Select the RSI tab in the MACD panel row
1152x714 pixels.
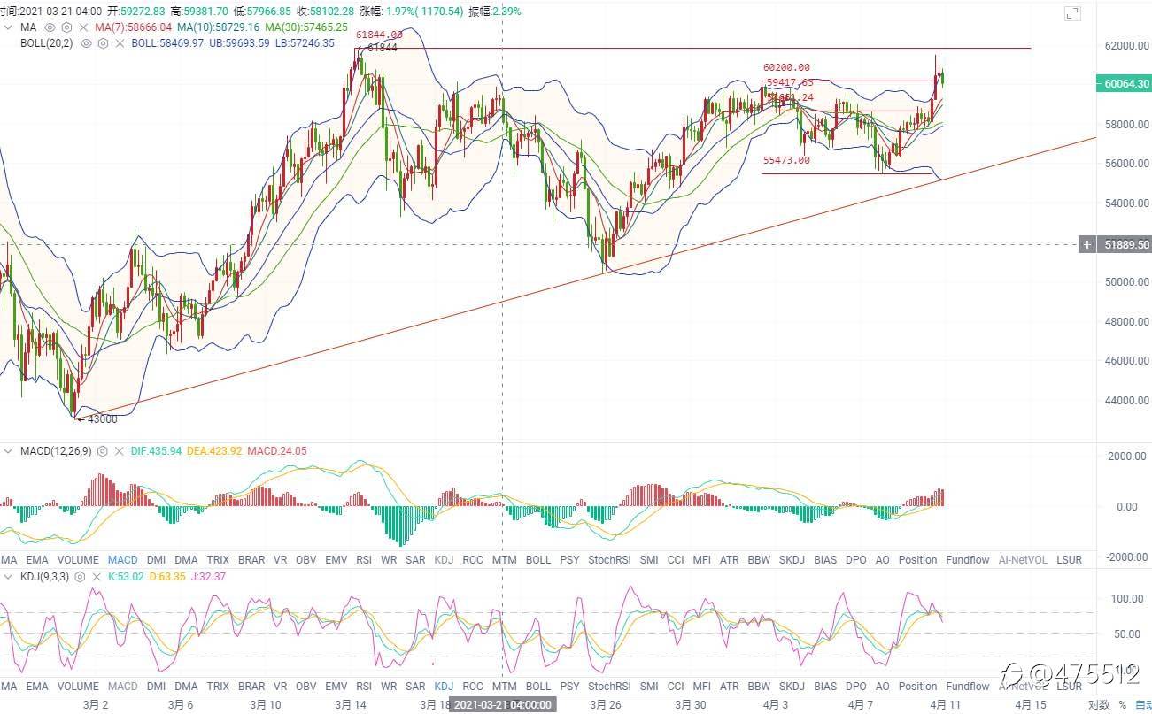click(x=364, y=560)
